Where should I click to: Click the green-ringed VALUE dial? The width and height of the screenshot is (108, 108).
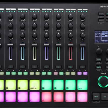(103, 82)
